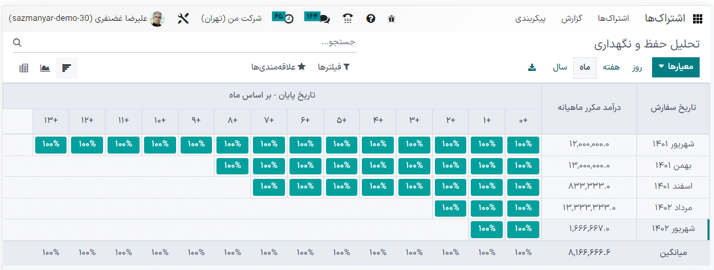Select the هفته (week) interval
The image size is (714, 270).
(612, 67)
